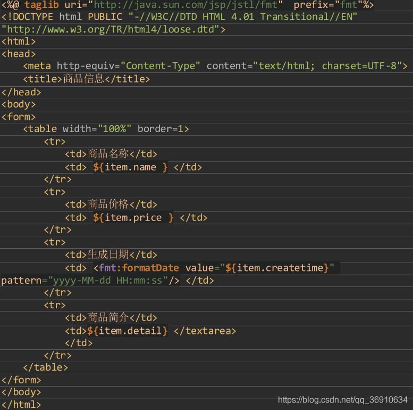
Task: Click the closing </body> tag
Action: [21, 392]
